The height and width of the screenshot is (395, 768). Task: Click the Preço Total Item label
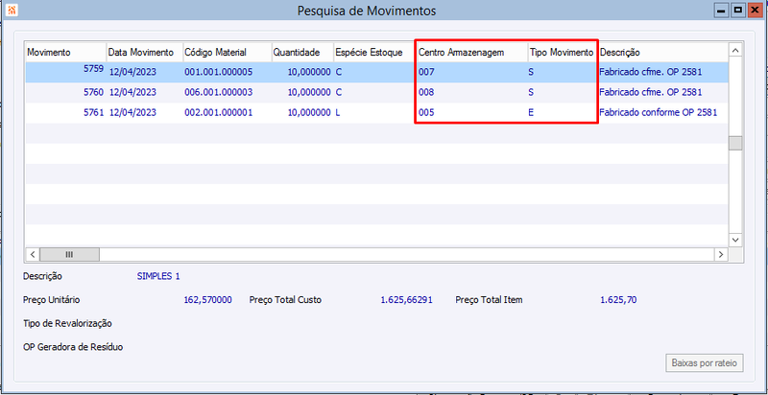tap(489, 300)
